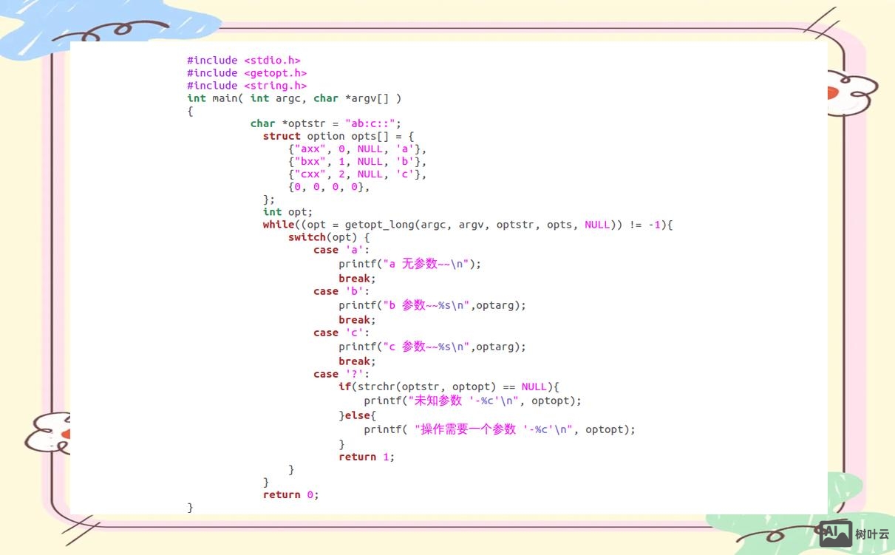This screenshot has width=895, height=555.
Task: Select the #include <getopt.h> line
Action: coord(246,73)
